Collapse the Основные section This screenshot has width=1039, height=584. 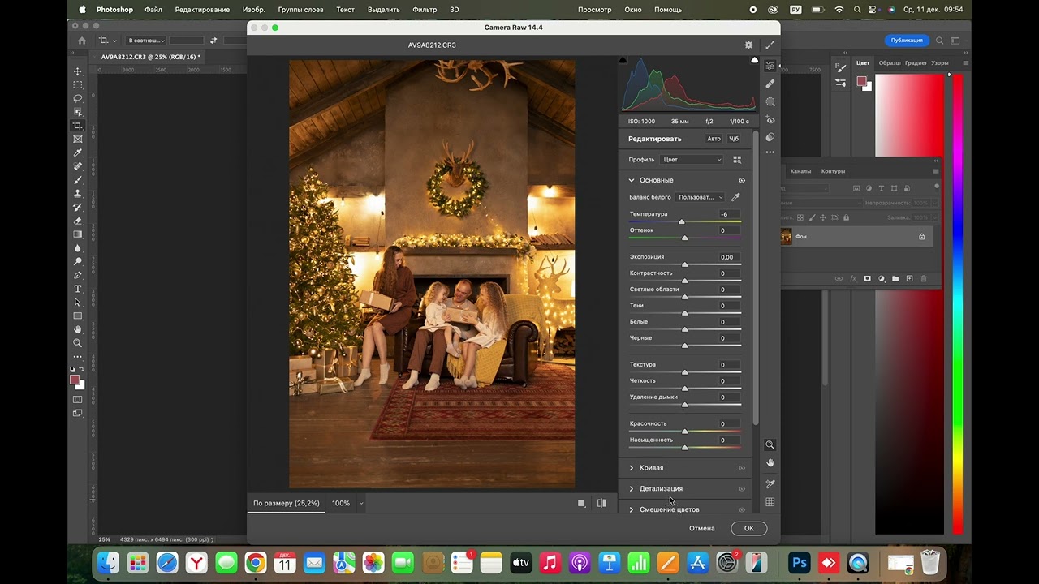[x=632, y=180]
